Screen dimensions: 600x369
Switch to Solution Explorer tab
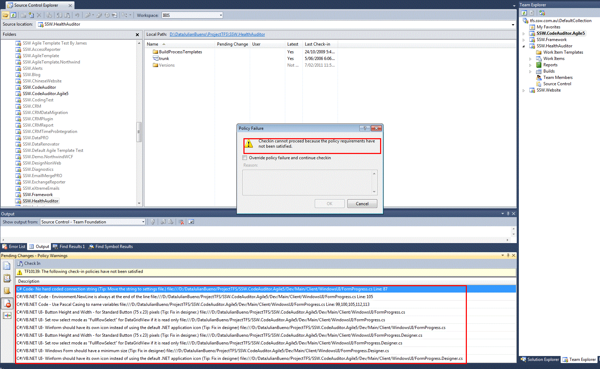pyautogui.click(x=540, y=360)
